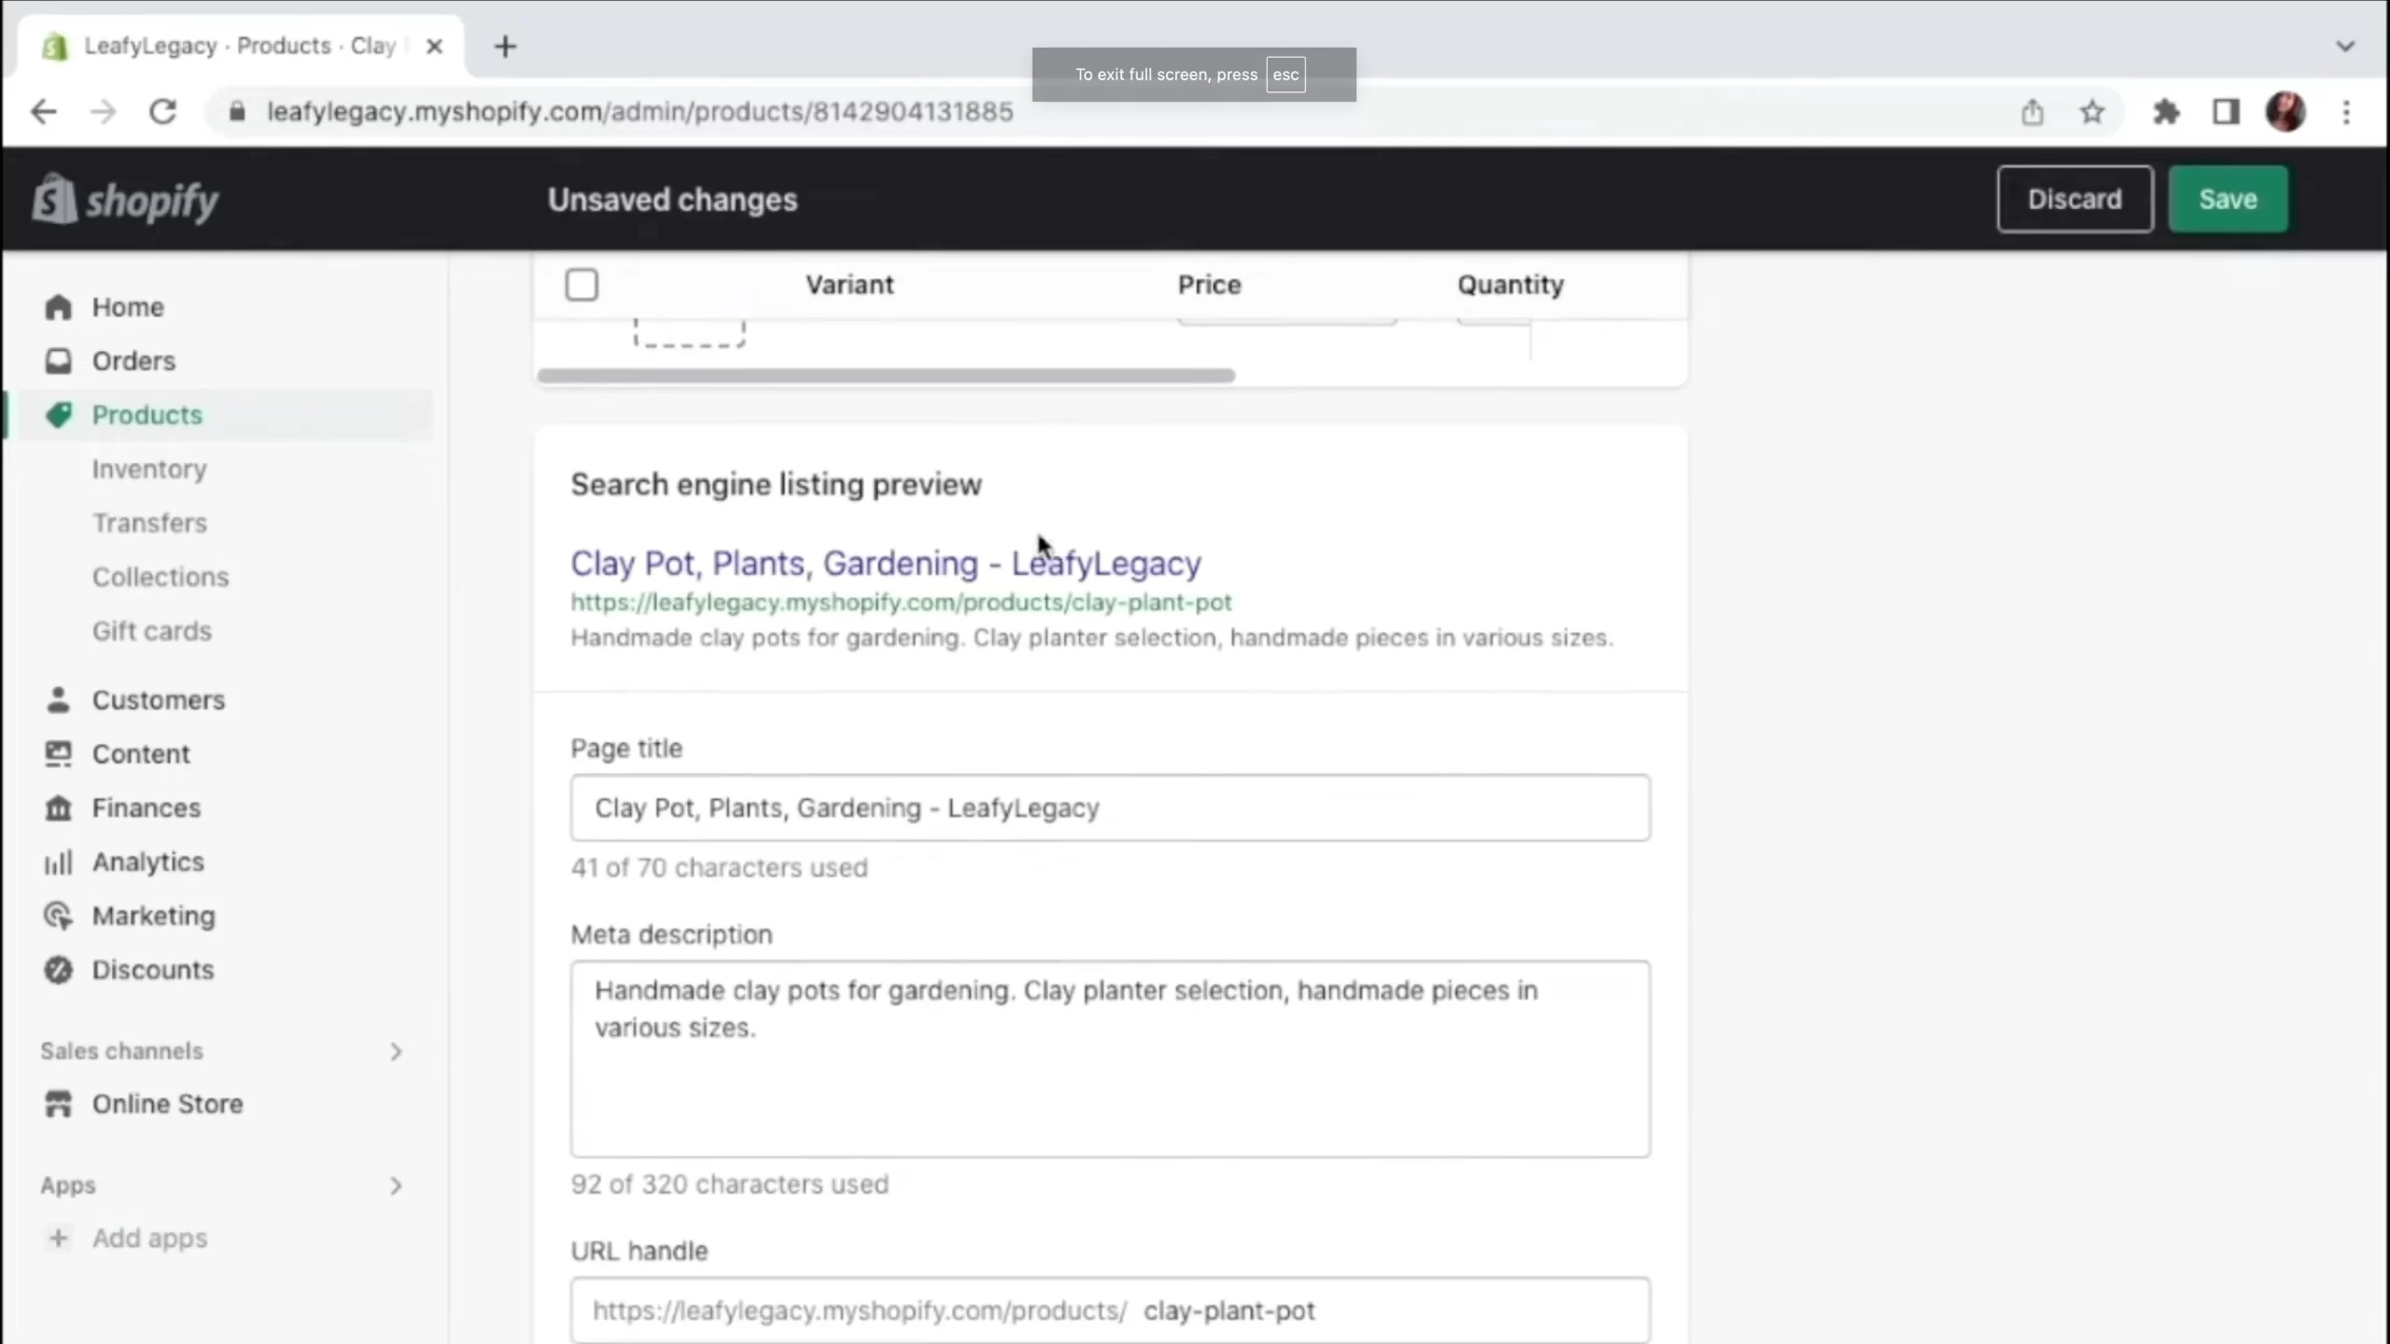Click the preview meta description snippet
This screenshot has height=1344, width=2390.
click(x=1091, y=638)
